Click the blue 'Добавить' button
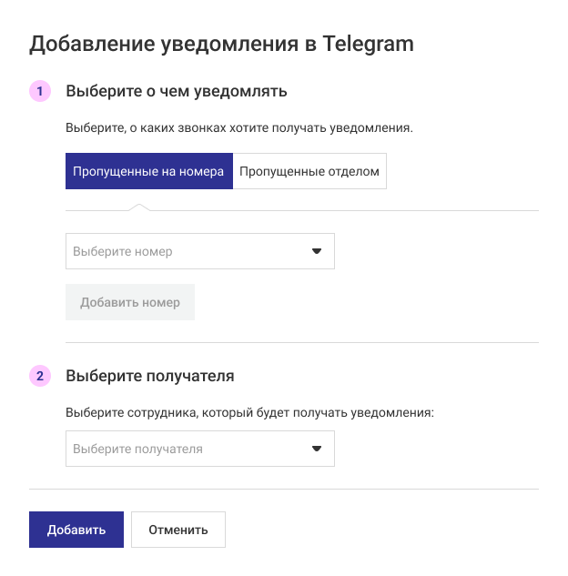Screen dimensions: 568x576 click(x=76, y=530)
